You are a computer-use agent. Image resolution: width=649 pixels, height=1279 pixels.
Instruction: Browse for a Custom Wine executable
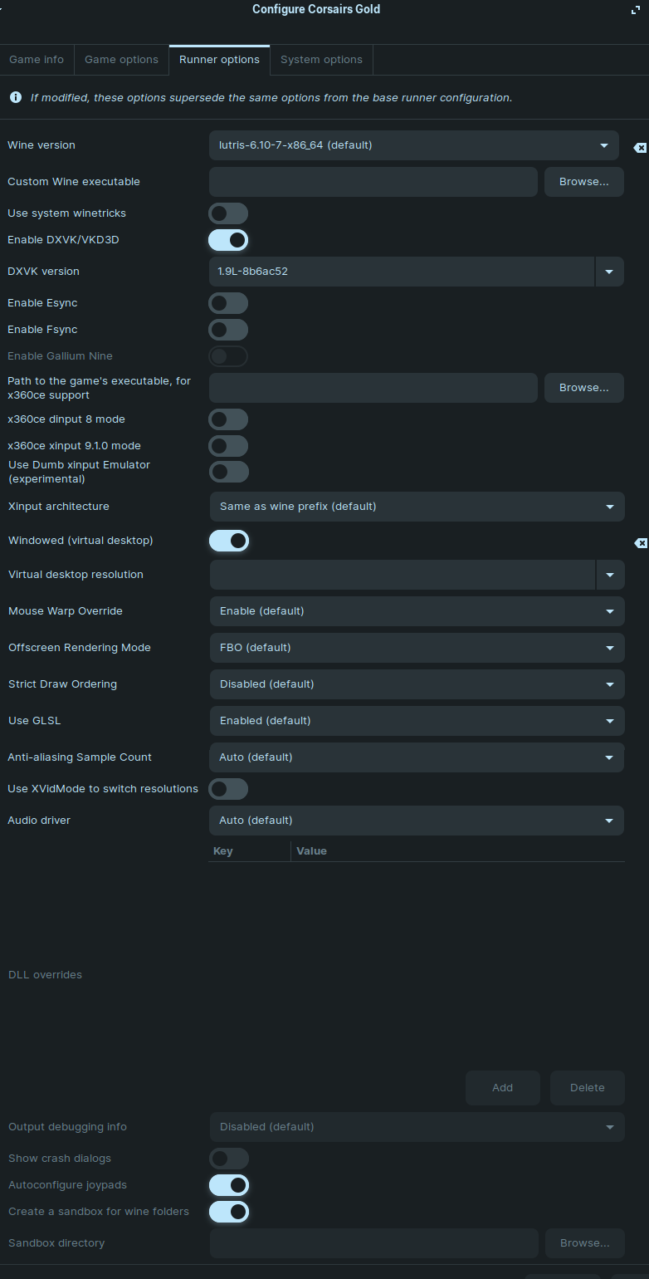coord(583,182)
